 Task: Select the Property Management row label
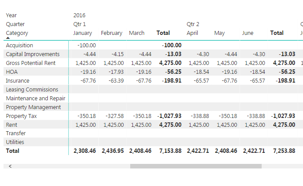(x=33, y=107)
